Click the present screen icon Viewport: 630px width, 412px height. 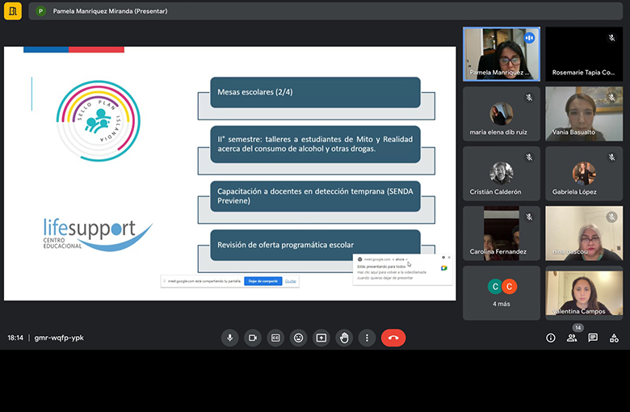tap(321, 338)
